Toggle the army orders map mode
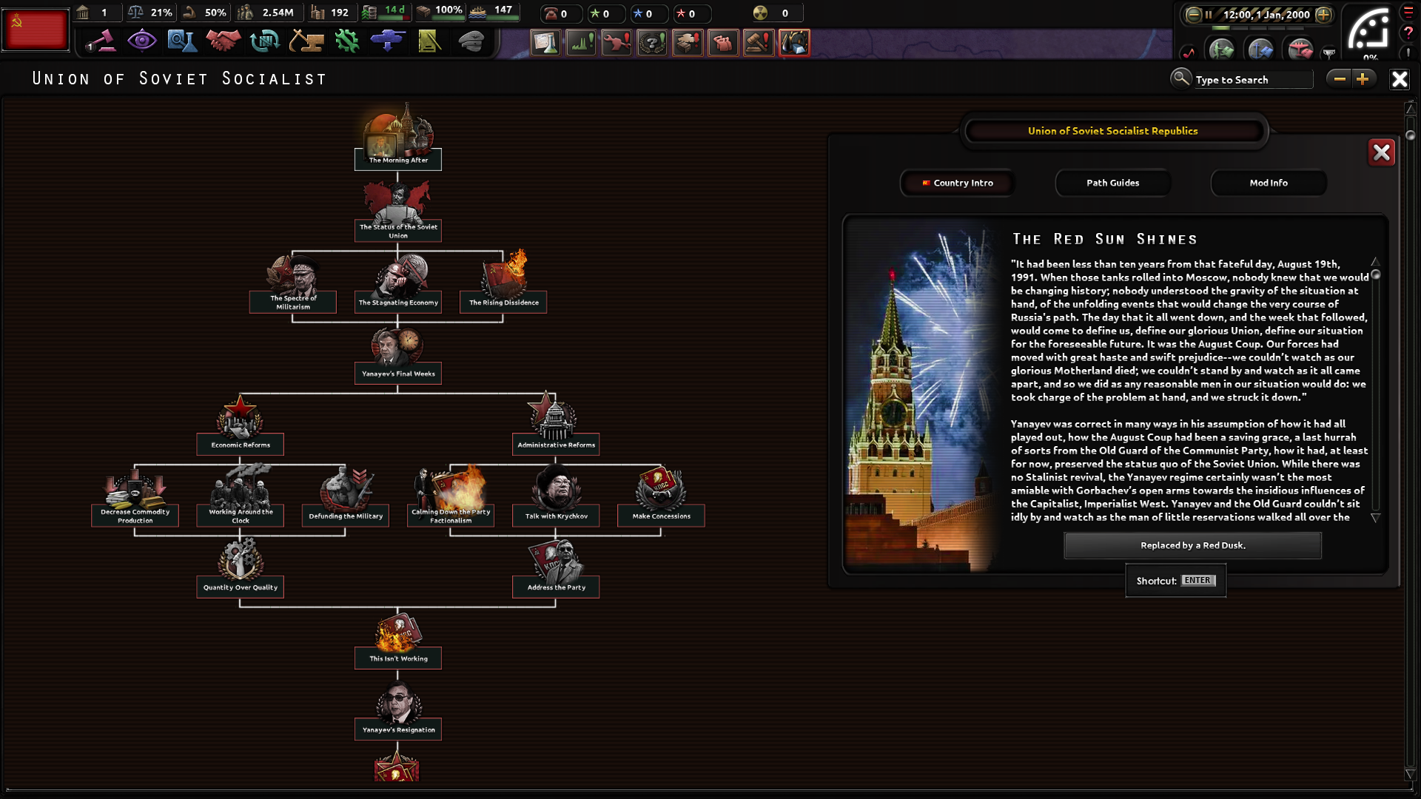This screenshot has width=1421, height=799. 1221,50
